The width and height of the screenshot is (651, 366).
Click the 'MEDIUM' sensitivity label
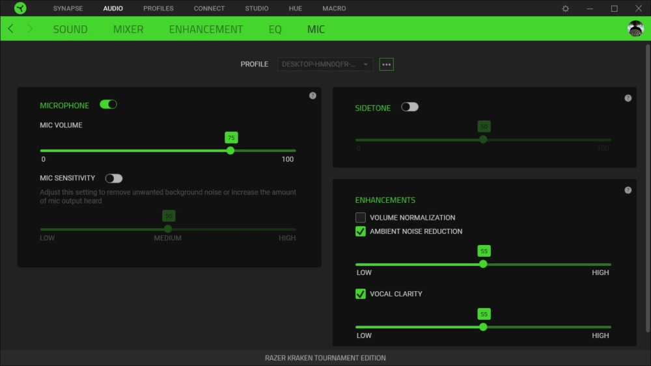click(168, 238)
